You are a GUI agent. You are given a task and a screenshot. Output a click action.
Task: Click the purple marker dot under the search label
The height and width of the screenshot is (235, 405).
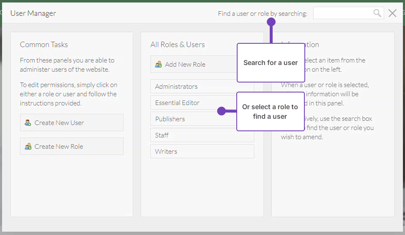(271, 22)
